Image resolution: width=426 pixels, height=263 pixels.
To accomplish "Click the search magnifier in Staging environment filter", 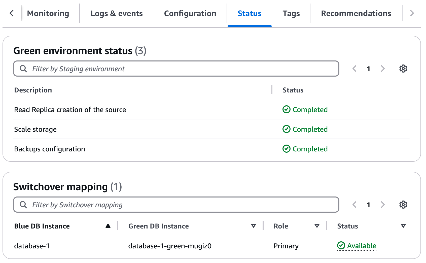I will click(23, 69).
